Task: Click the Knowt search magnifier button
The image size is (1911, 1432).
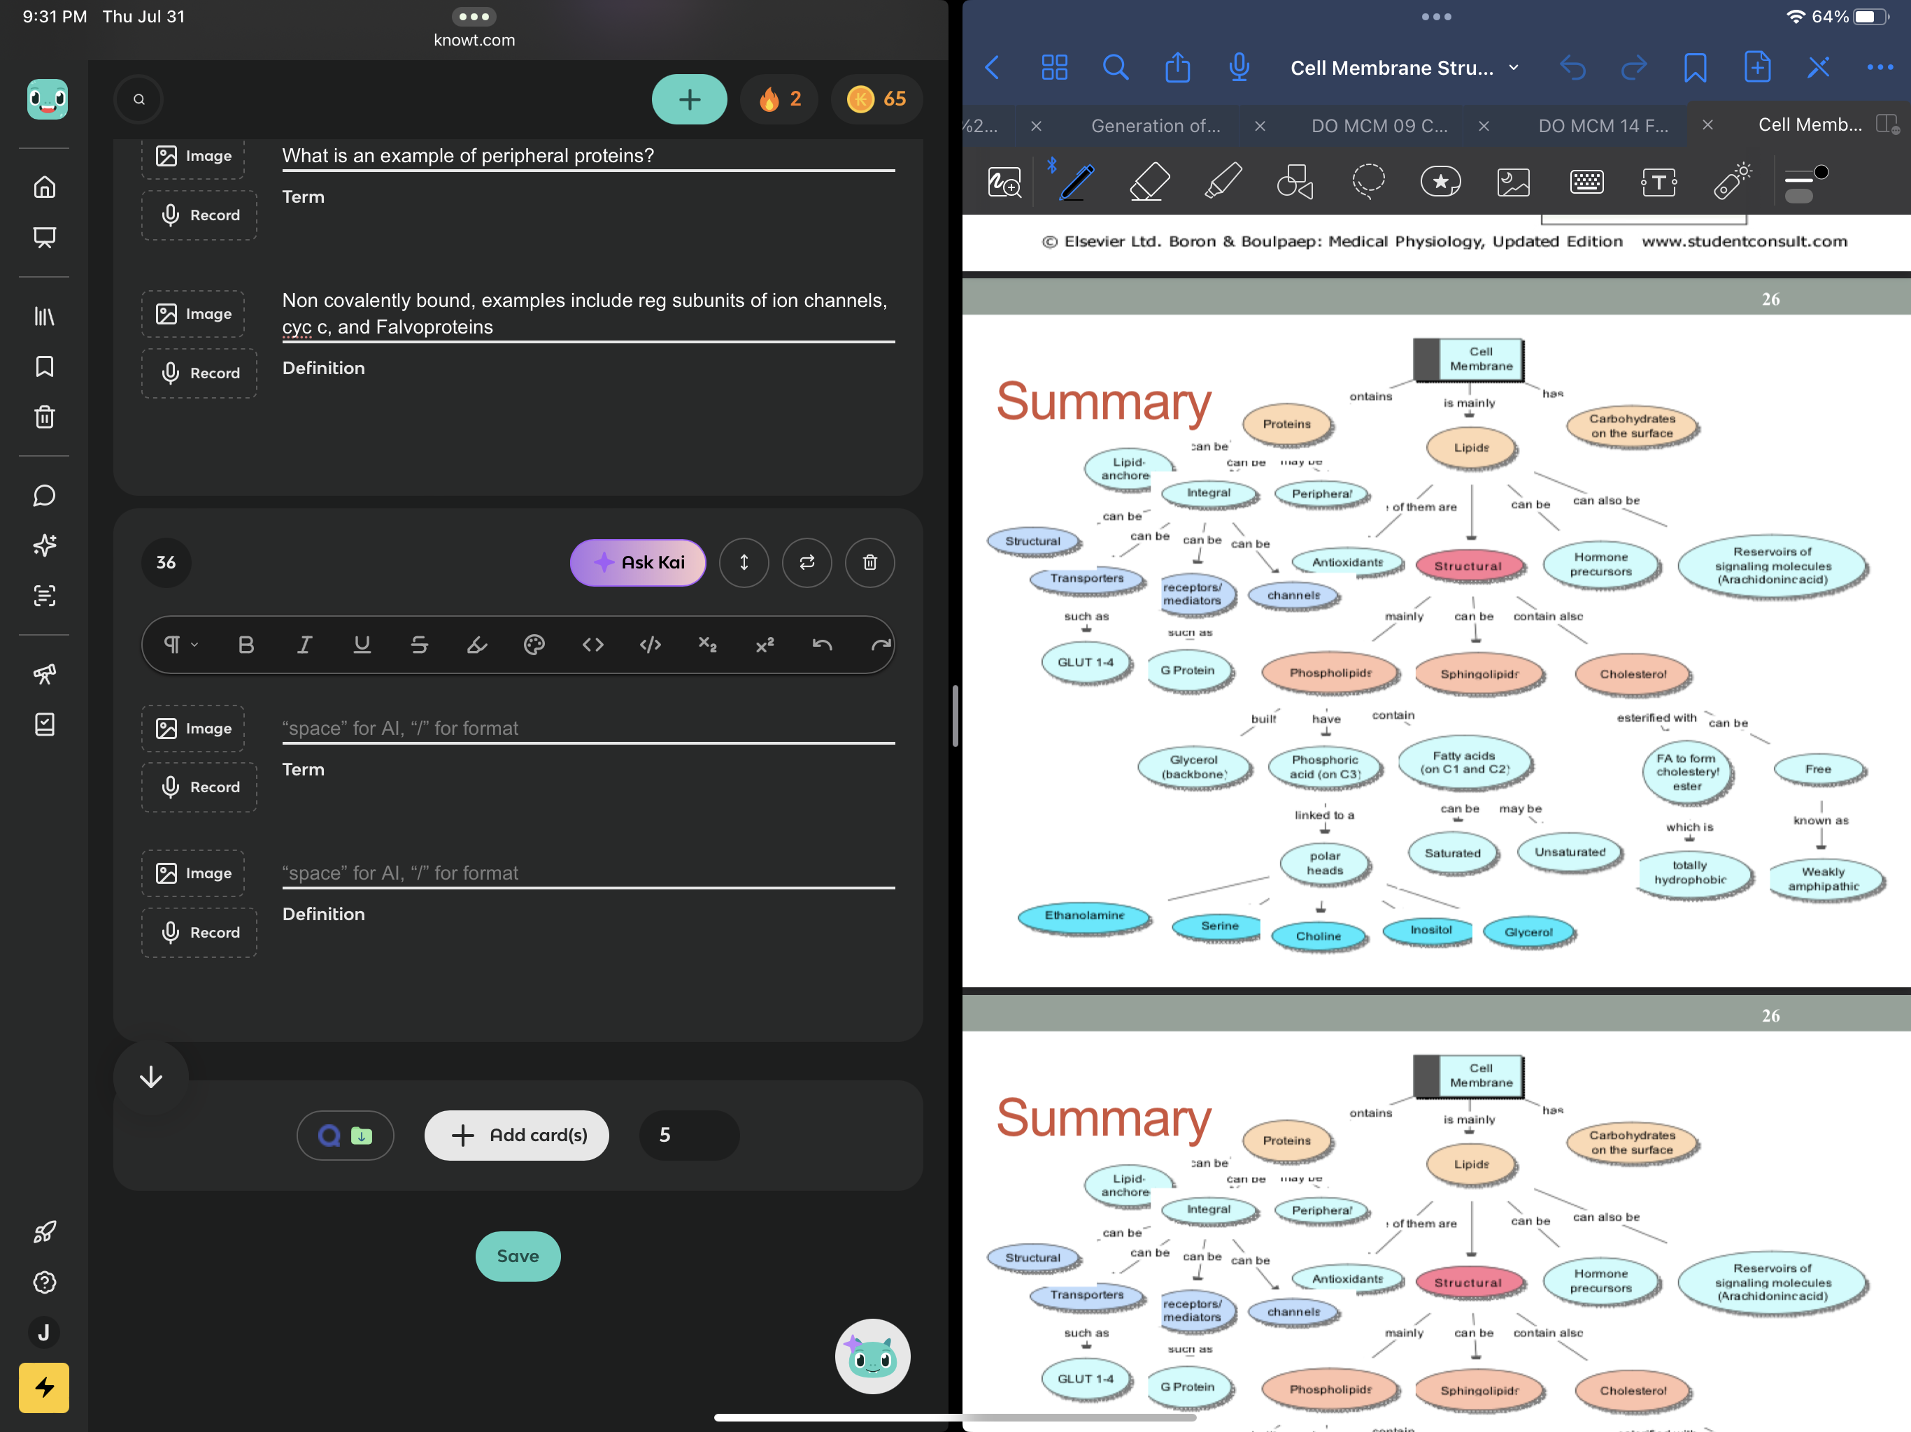Action: pos(138,99)
